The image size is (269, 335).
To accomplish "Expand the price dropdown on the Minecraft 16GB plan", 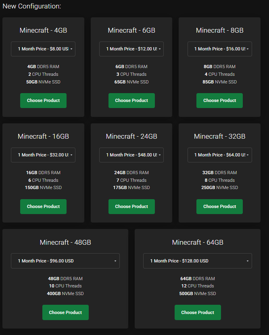I will tap(43, 155).
